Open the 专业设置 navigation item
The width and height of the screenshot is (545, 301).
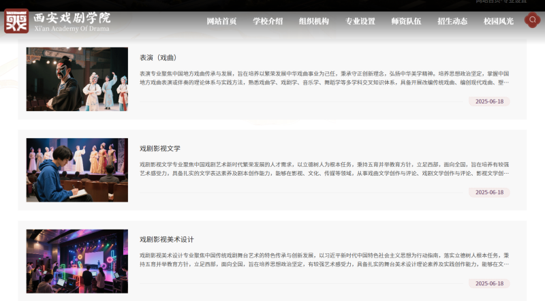(x=360, y=21)
